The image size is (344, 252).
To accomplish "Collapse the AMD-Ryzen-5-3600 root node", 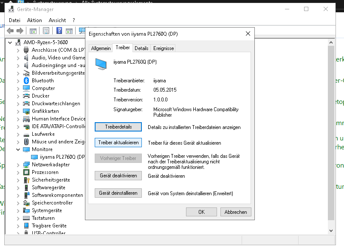I will (10, 42).
